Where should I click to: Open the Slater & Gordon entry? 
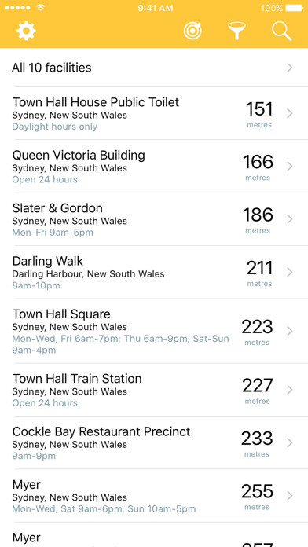click(x=154, y=219)
